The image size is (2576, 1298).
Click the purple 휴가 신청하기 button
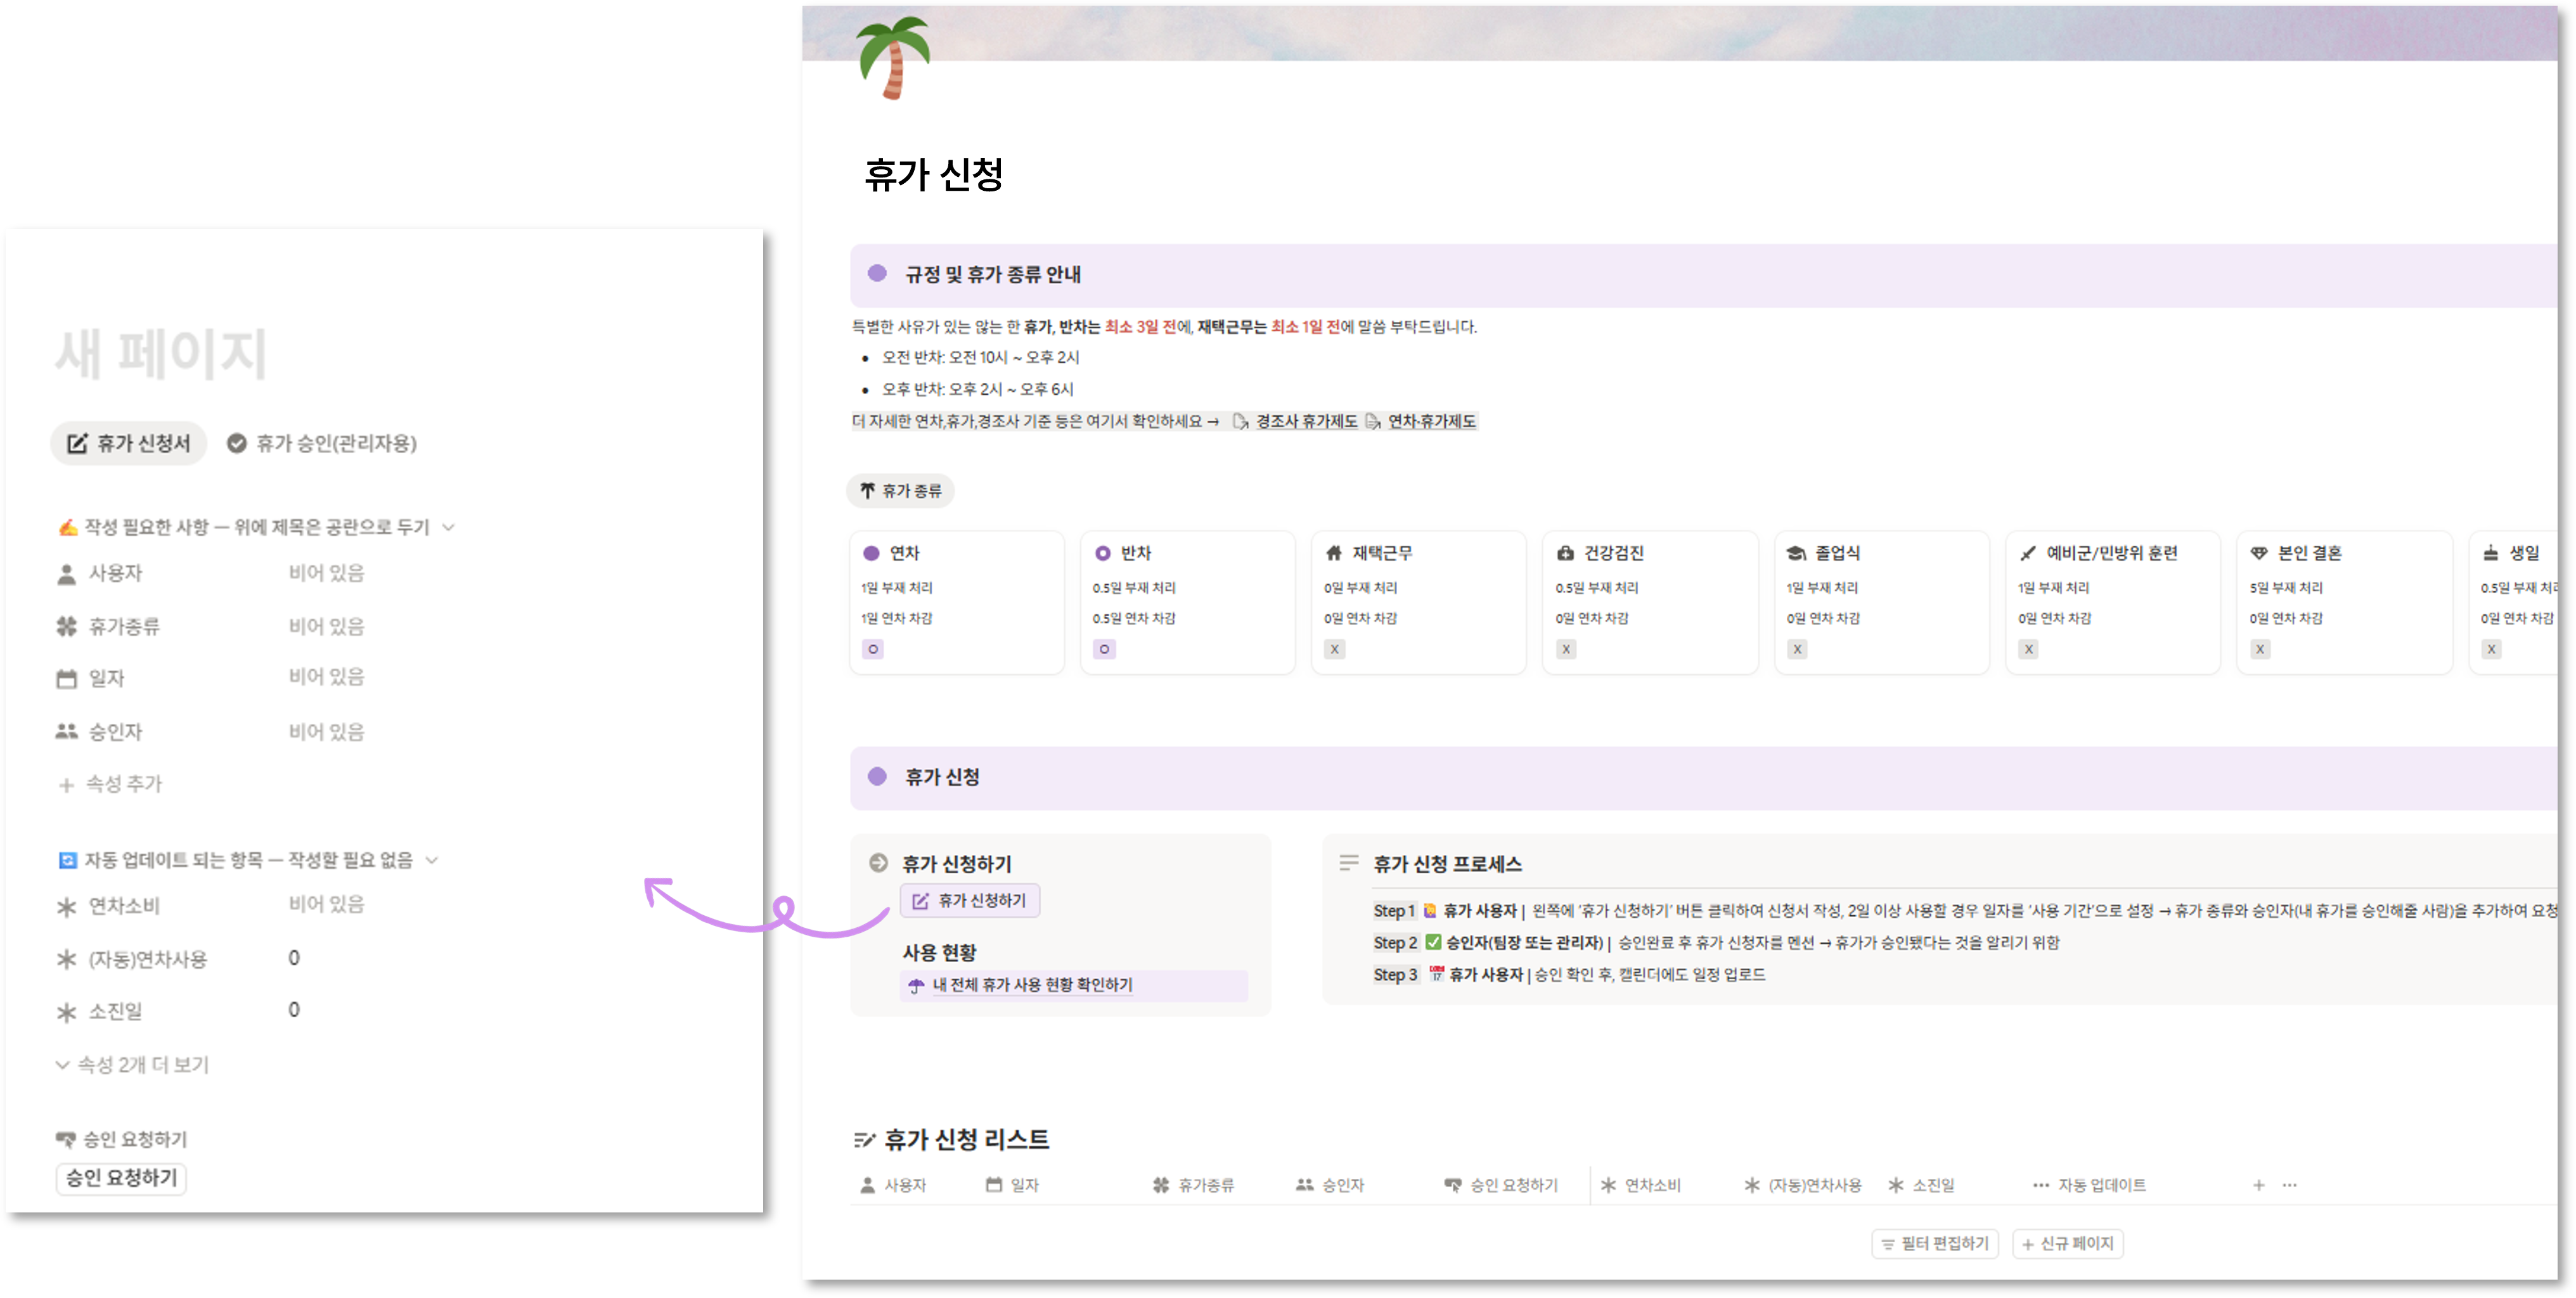970,901
